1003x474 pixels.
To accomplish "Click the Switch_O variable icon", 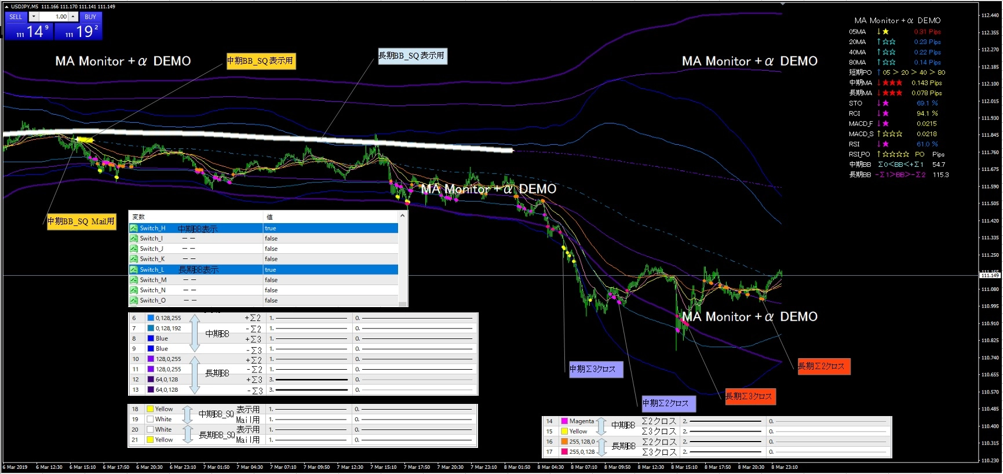I will coord(134,301).
